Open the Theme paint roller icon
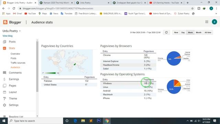220x124 pixels. pos(4,99)
